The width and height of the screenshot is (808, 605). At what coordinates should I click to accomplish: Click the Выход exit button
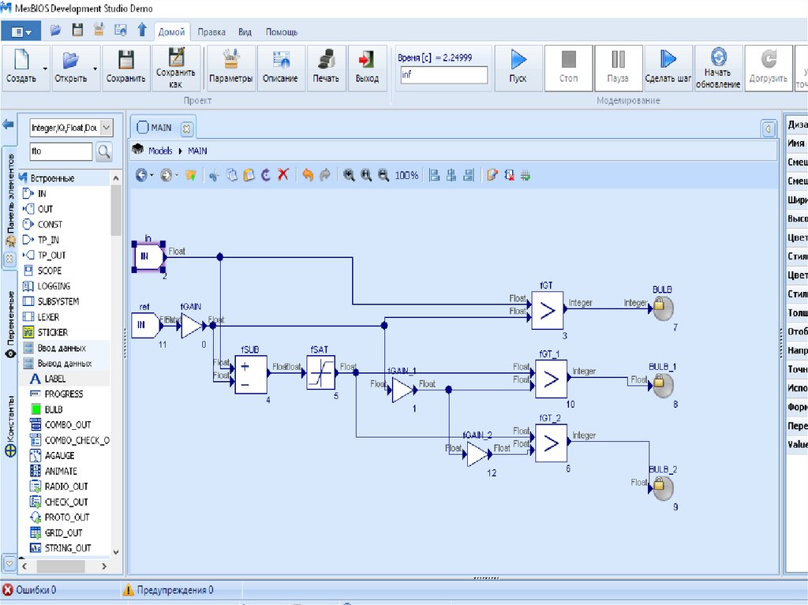pyautogui.click(x=366, y=66)
